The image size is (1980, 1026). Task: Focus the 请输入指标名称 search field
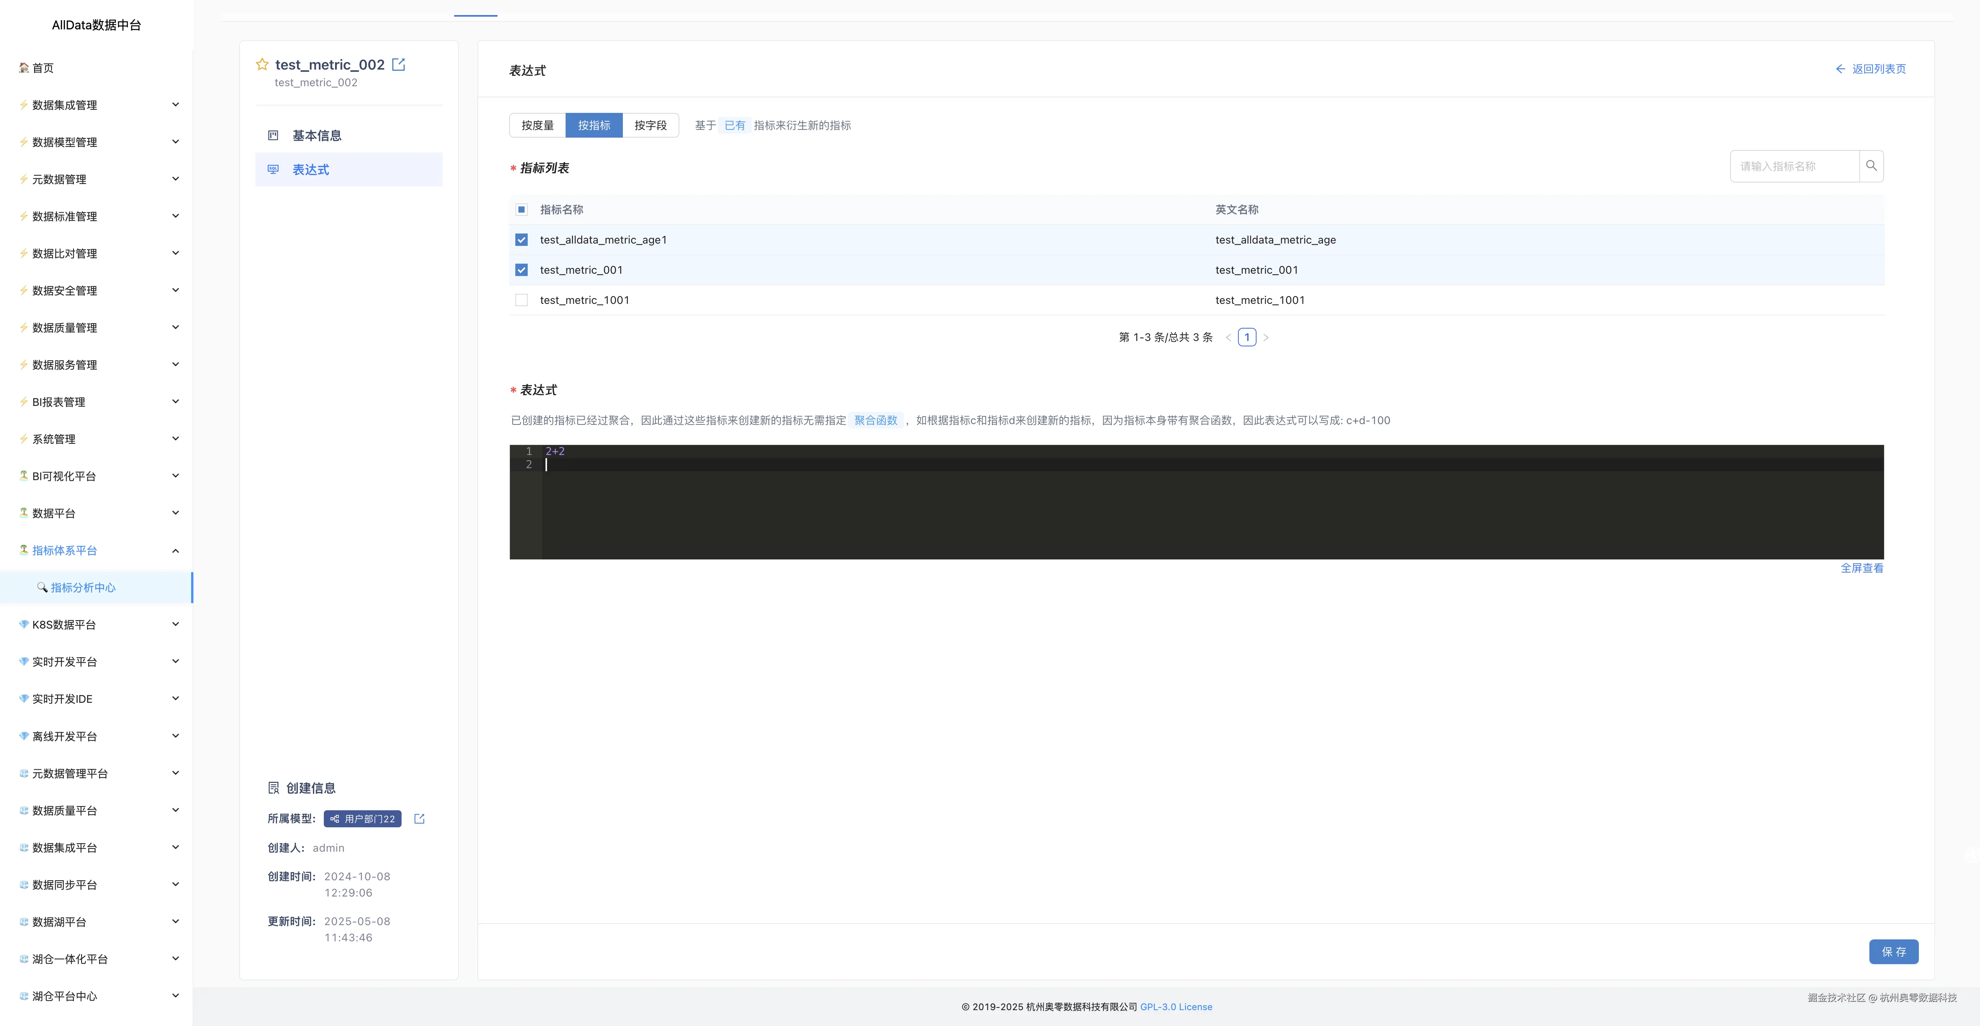tap(1793, 166)
